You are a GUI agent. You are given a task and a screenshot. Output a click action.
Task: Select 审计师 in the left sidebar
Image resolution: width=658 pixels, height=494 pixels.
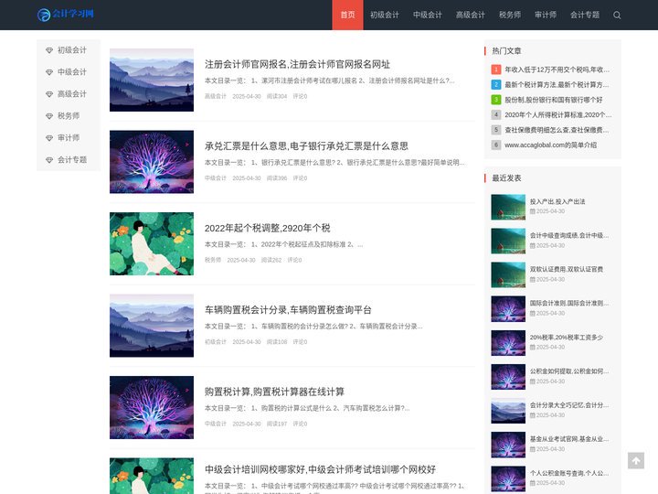[x=69, y=138]
